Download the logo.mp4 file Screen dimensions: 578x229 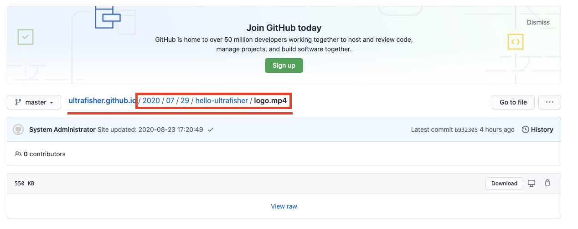coord(504,184)
